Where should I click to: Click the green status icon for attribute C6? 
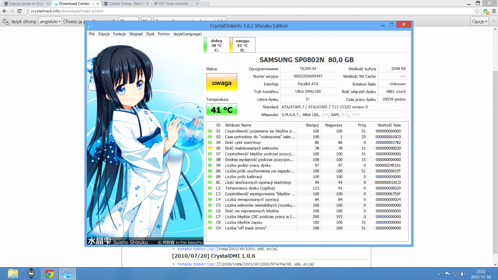pos(210,211)
